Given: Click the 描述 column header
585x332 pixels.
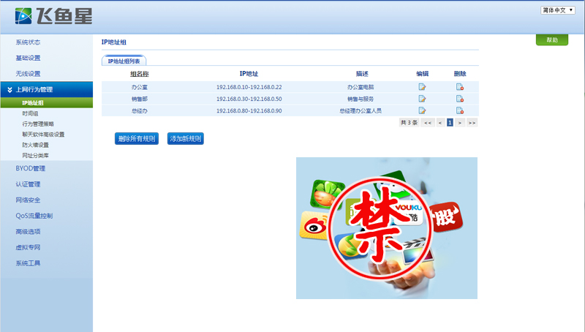Looking at the screenshot, I should tap(362, 74).
